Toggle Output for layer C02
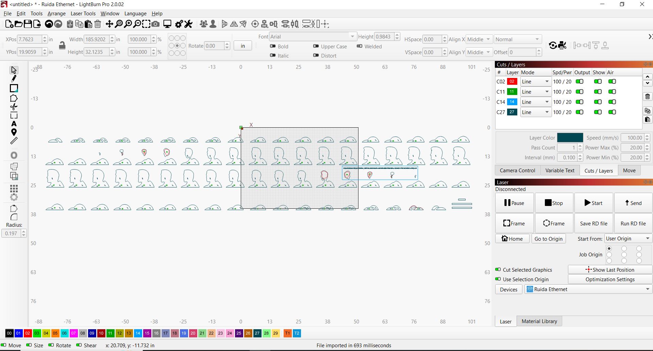Image resolution: width=653 pixels, height=351 pixels. (x=580, y=82)
